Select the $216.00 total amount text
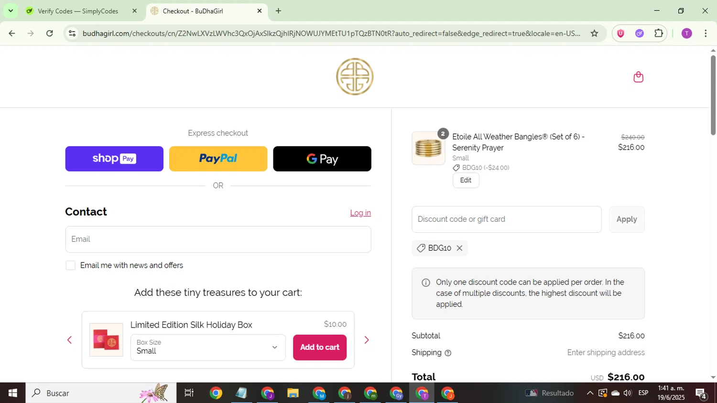This screenshot has width=717, height=403. tap(626, 377)
